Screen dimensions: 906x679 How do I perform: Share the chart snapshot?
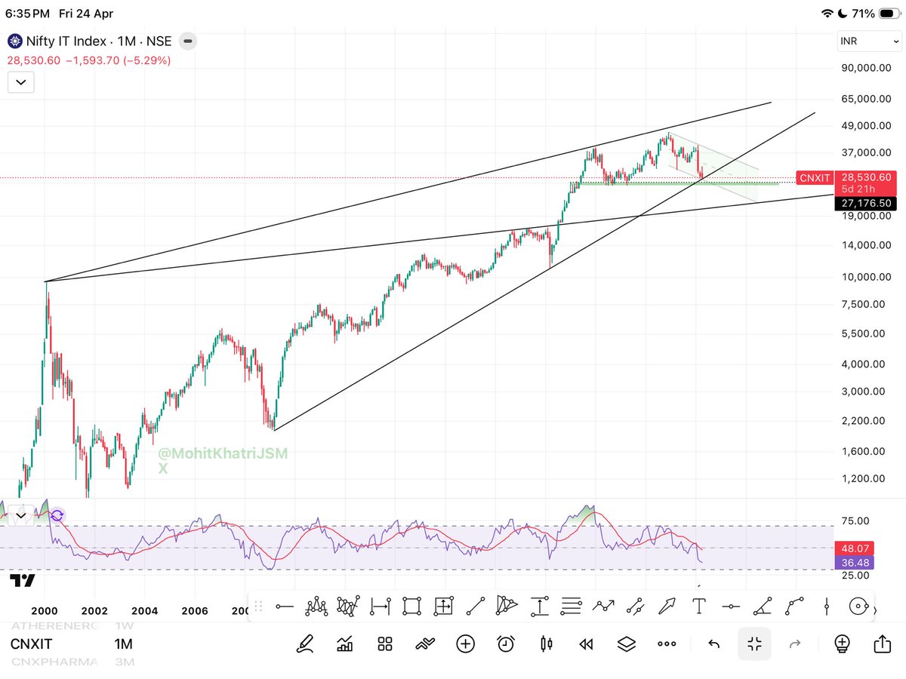882,643
